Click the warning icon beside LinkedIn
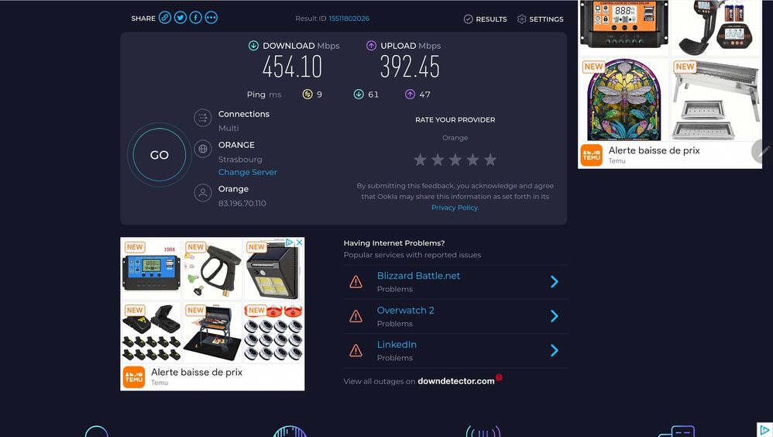 356,351
